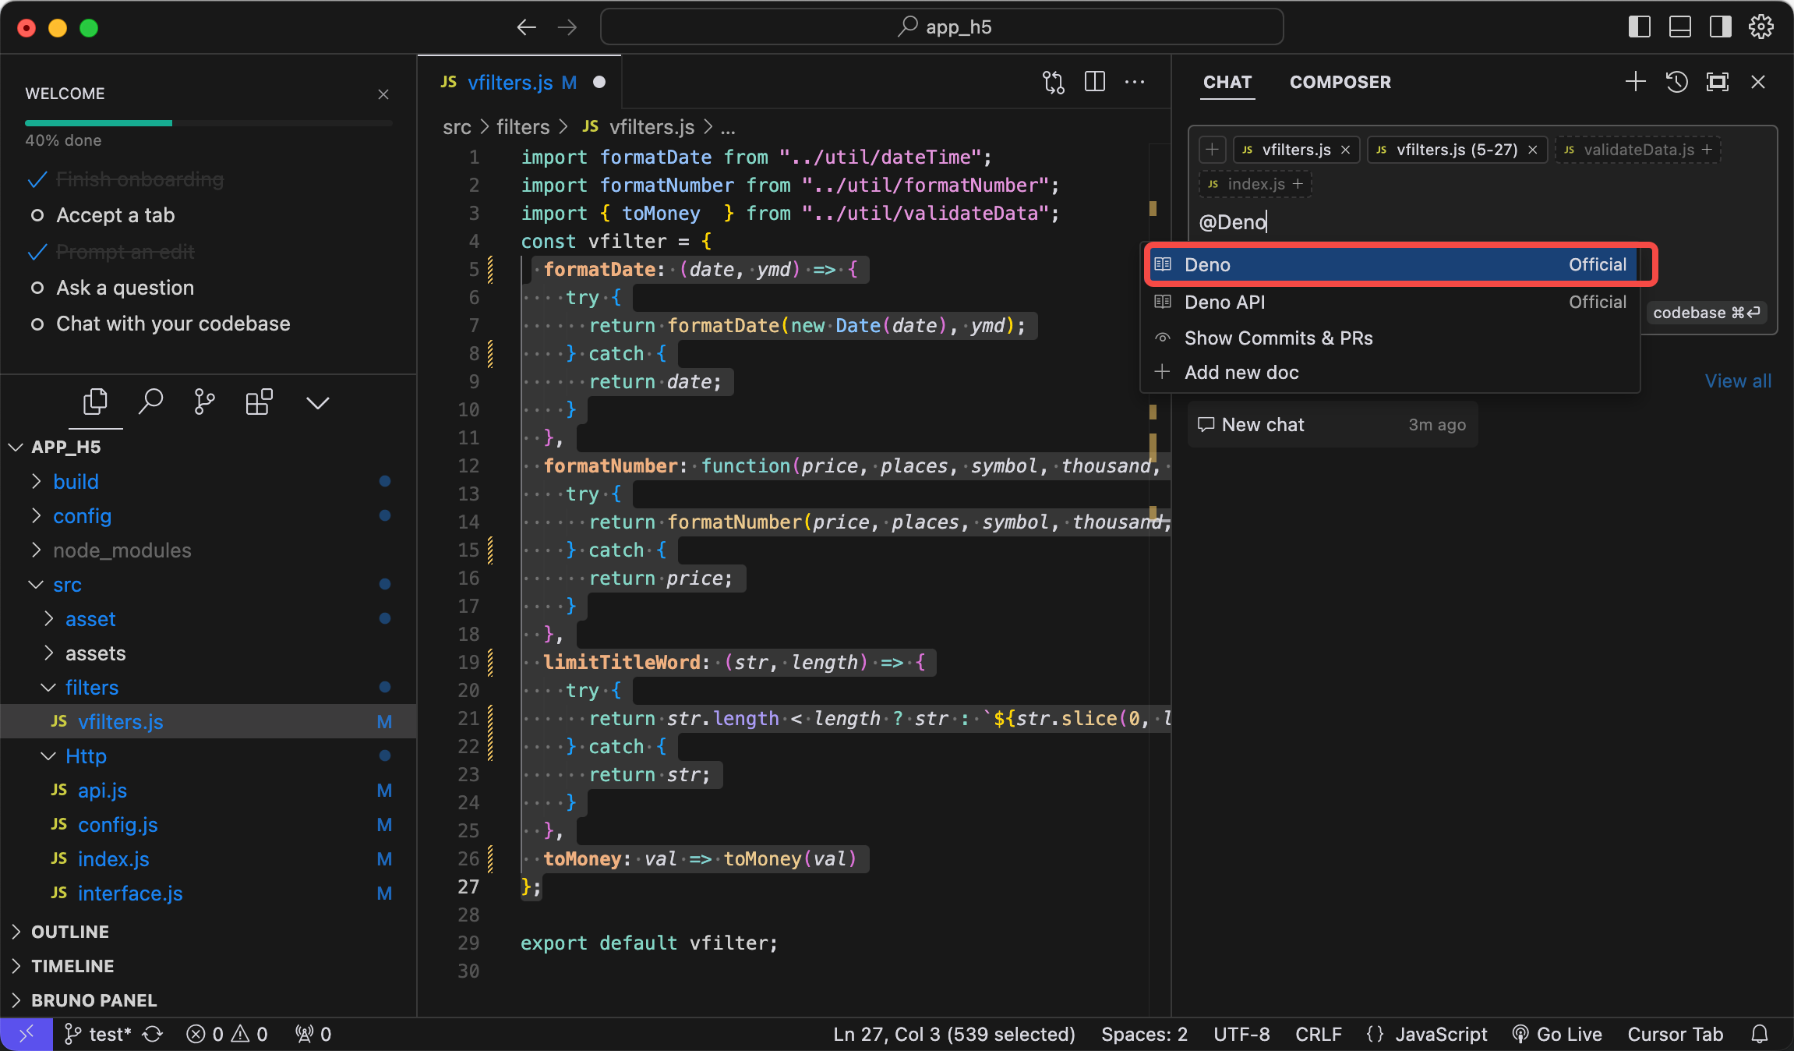
Task: Go forward with the right arrow
Action: point(567,27)
